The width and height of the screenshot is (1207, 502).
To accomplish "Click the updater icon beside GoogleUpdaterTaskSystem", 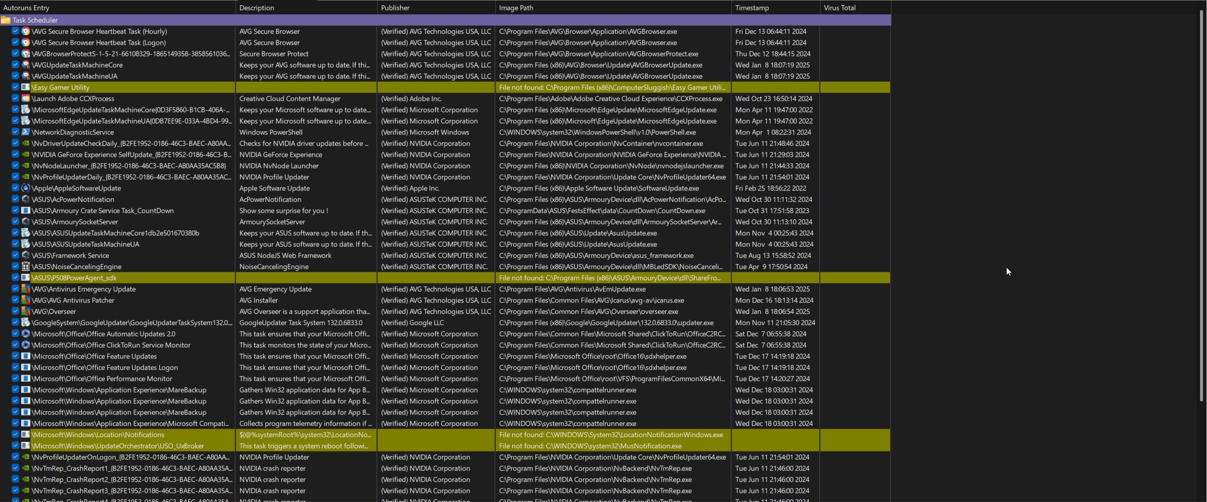I will point(26,322).
